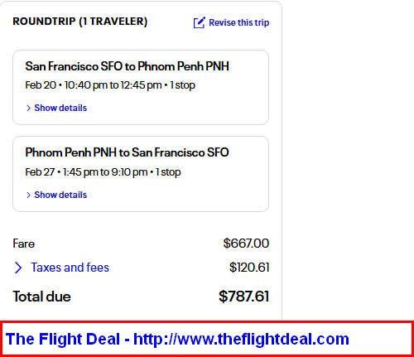Viewport: 414px width, 357px height.
Task: Open the theflightdeal.com URL in the banner
Action: pyautogui.click(x=241, y=339)
